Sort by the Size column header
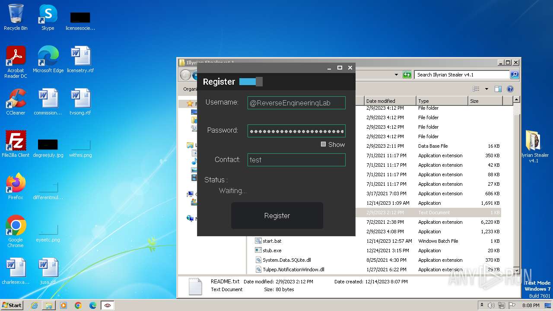Image resolution: width=553 pixels, height=311 pixels. click(485, 101)
